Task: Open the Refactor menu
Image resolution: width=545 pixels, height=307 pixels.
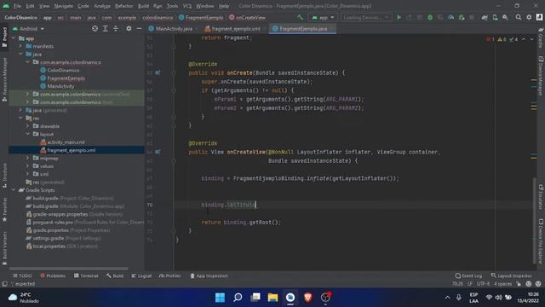Action: click(123, 6)
